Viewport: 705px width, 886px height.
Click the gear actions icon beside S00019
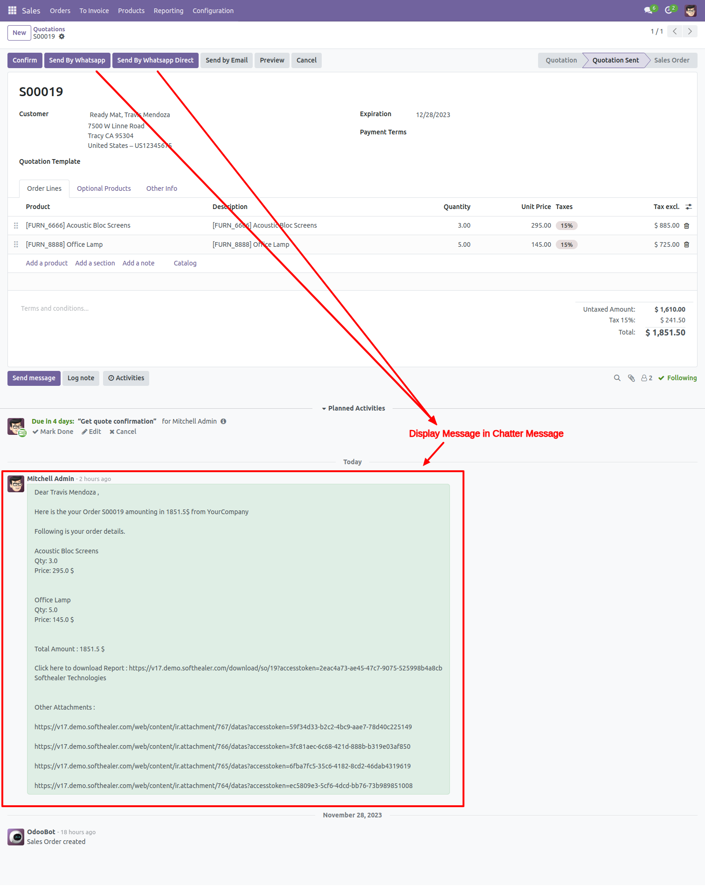[62, 36]
